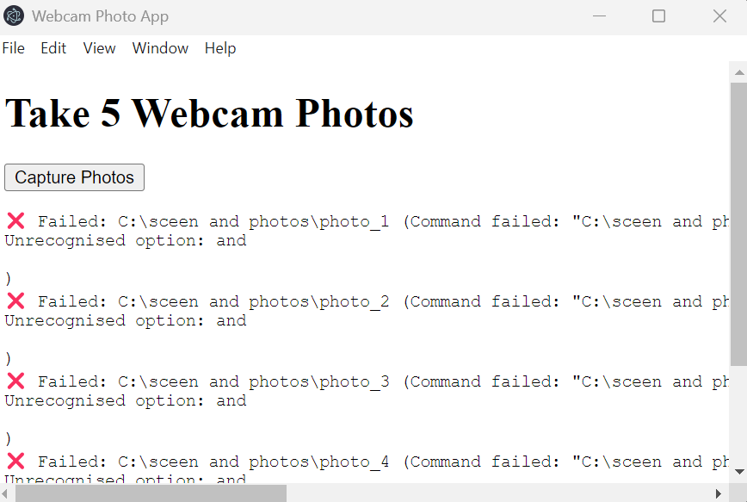Image resolution: width=747 pixels, height=502 pixels.
Task: Click the red X icon beside photo_3 error
Action: 15,381
